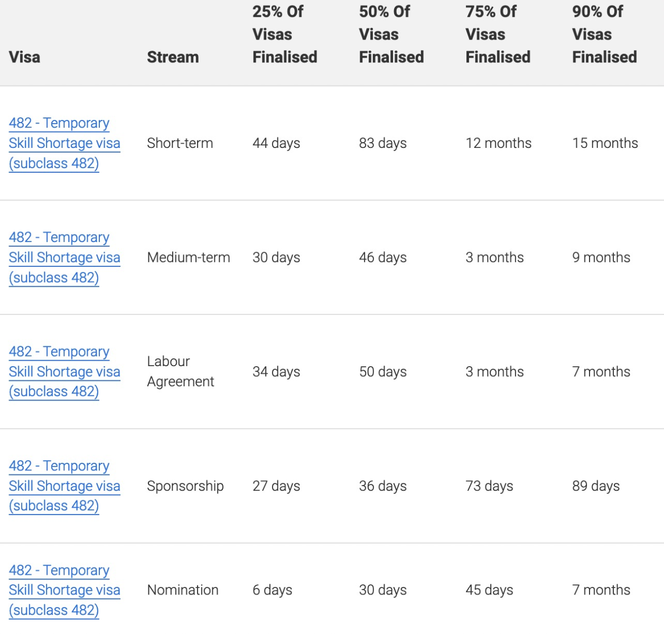
Task: Click the 9 months cell
Action: pyautogui.click(x=601, y=257)
